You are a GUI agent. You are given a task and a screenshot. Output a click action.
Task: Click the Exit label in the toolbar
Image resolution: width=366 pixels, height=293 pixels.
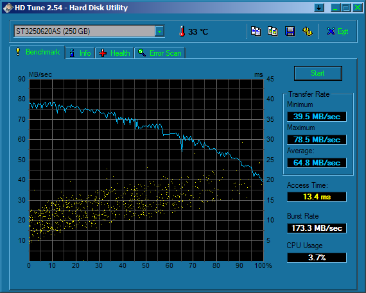(x=343, y=31)
